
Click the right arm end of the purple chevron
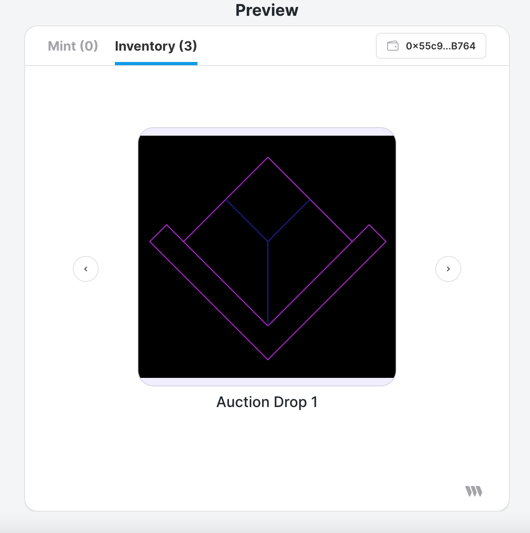pyautogui.click(x=377, y=233)
